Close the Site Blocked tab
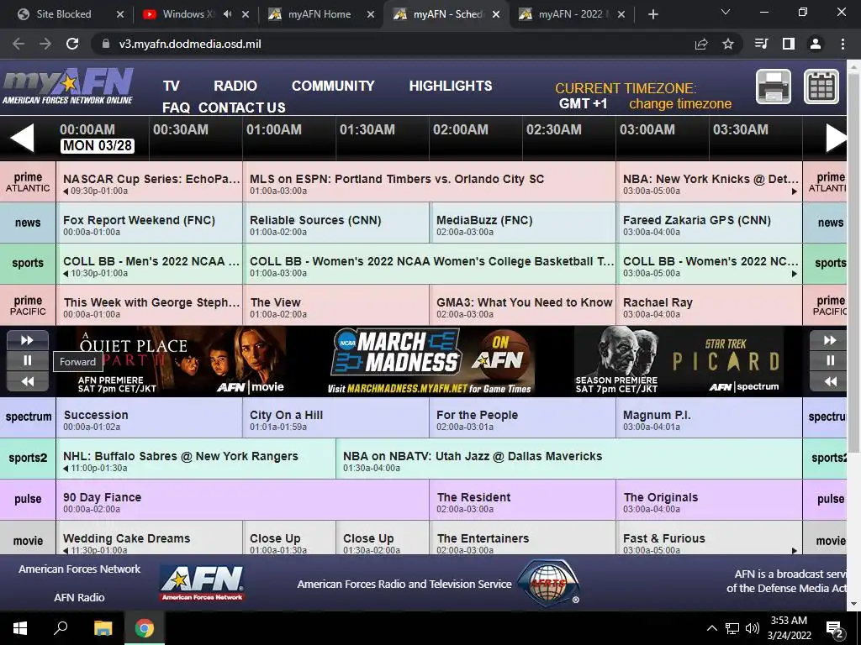This screenshot has height=645, width=861. coord(120,14)
